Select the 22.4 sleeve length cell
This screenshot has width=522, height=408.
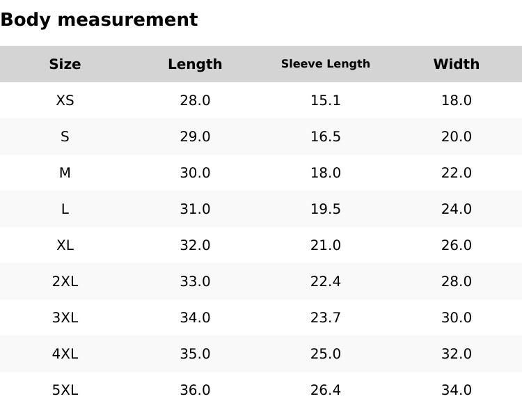pos(326,281)
